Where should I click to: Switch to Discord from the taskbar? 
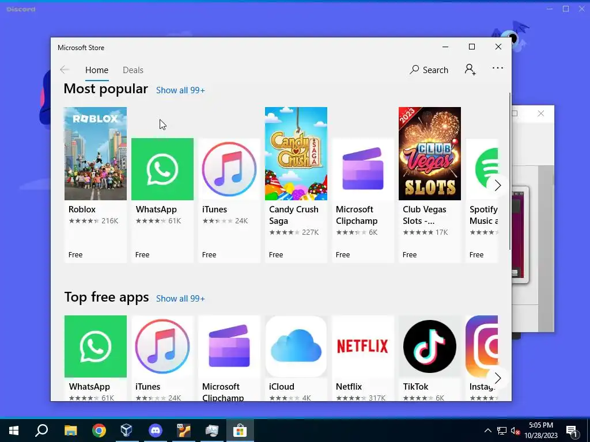tap(156, 430)
